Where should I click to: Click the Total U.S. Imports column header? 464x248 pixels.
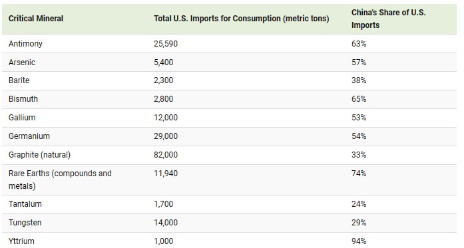241,19
